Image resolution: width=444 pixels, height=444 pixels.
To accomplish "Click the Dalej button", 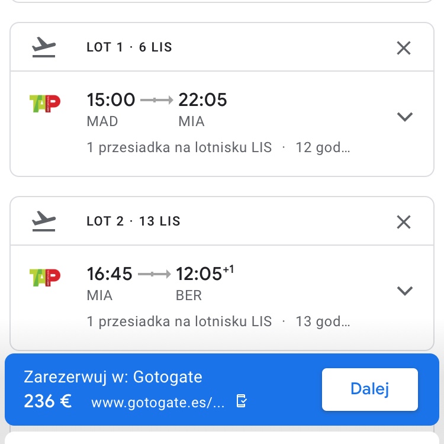I will (370, 389).
